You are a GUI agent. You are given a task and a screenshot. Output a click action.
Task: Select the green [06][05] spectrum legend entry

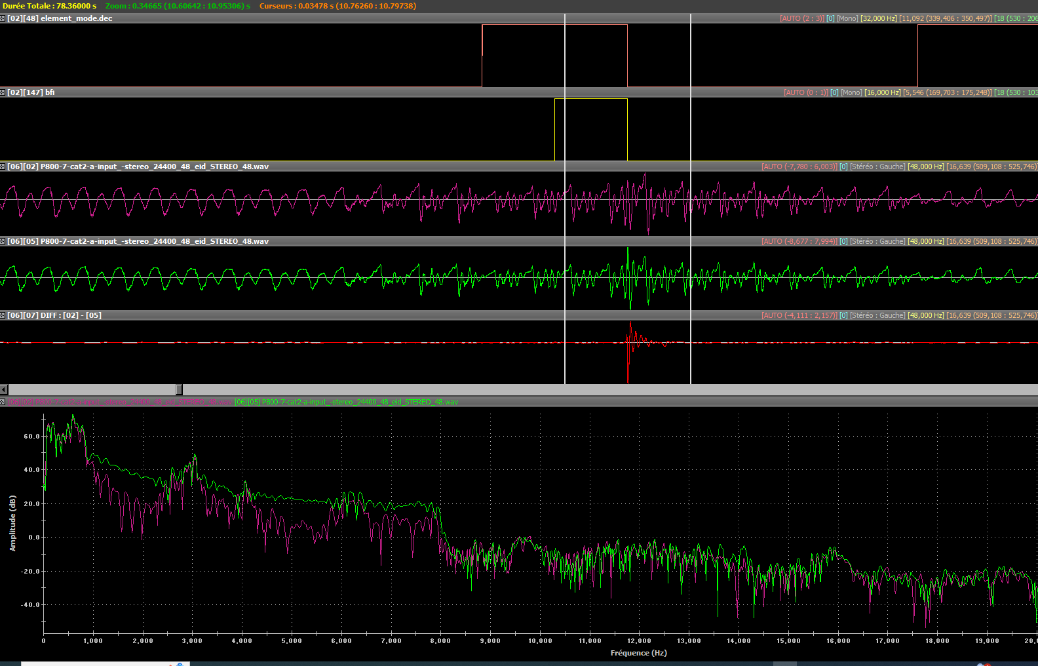(x=346, y=402)
